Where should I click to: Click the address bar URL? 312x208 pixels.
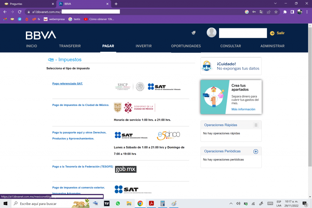pyautogui.click(x=76, y=12)
